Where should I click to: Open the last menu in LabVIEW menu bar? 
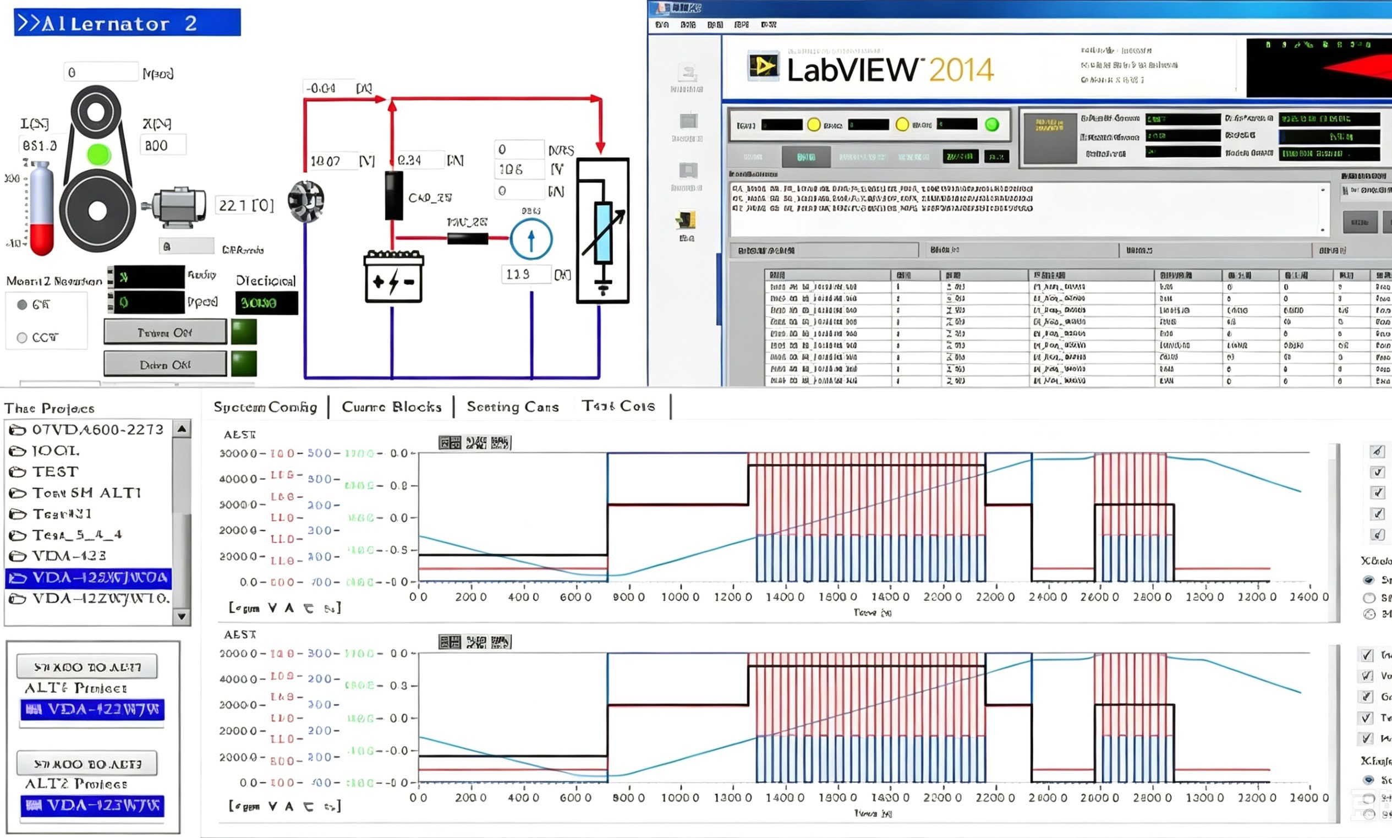click(x=769, y=25)
